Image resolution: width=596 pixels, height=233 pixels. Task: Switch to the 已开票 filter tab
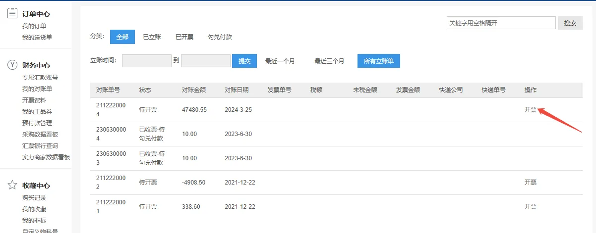[x=184, y=37]
